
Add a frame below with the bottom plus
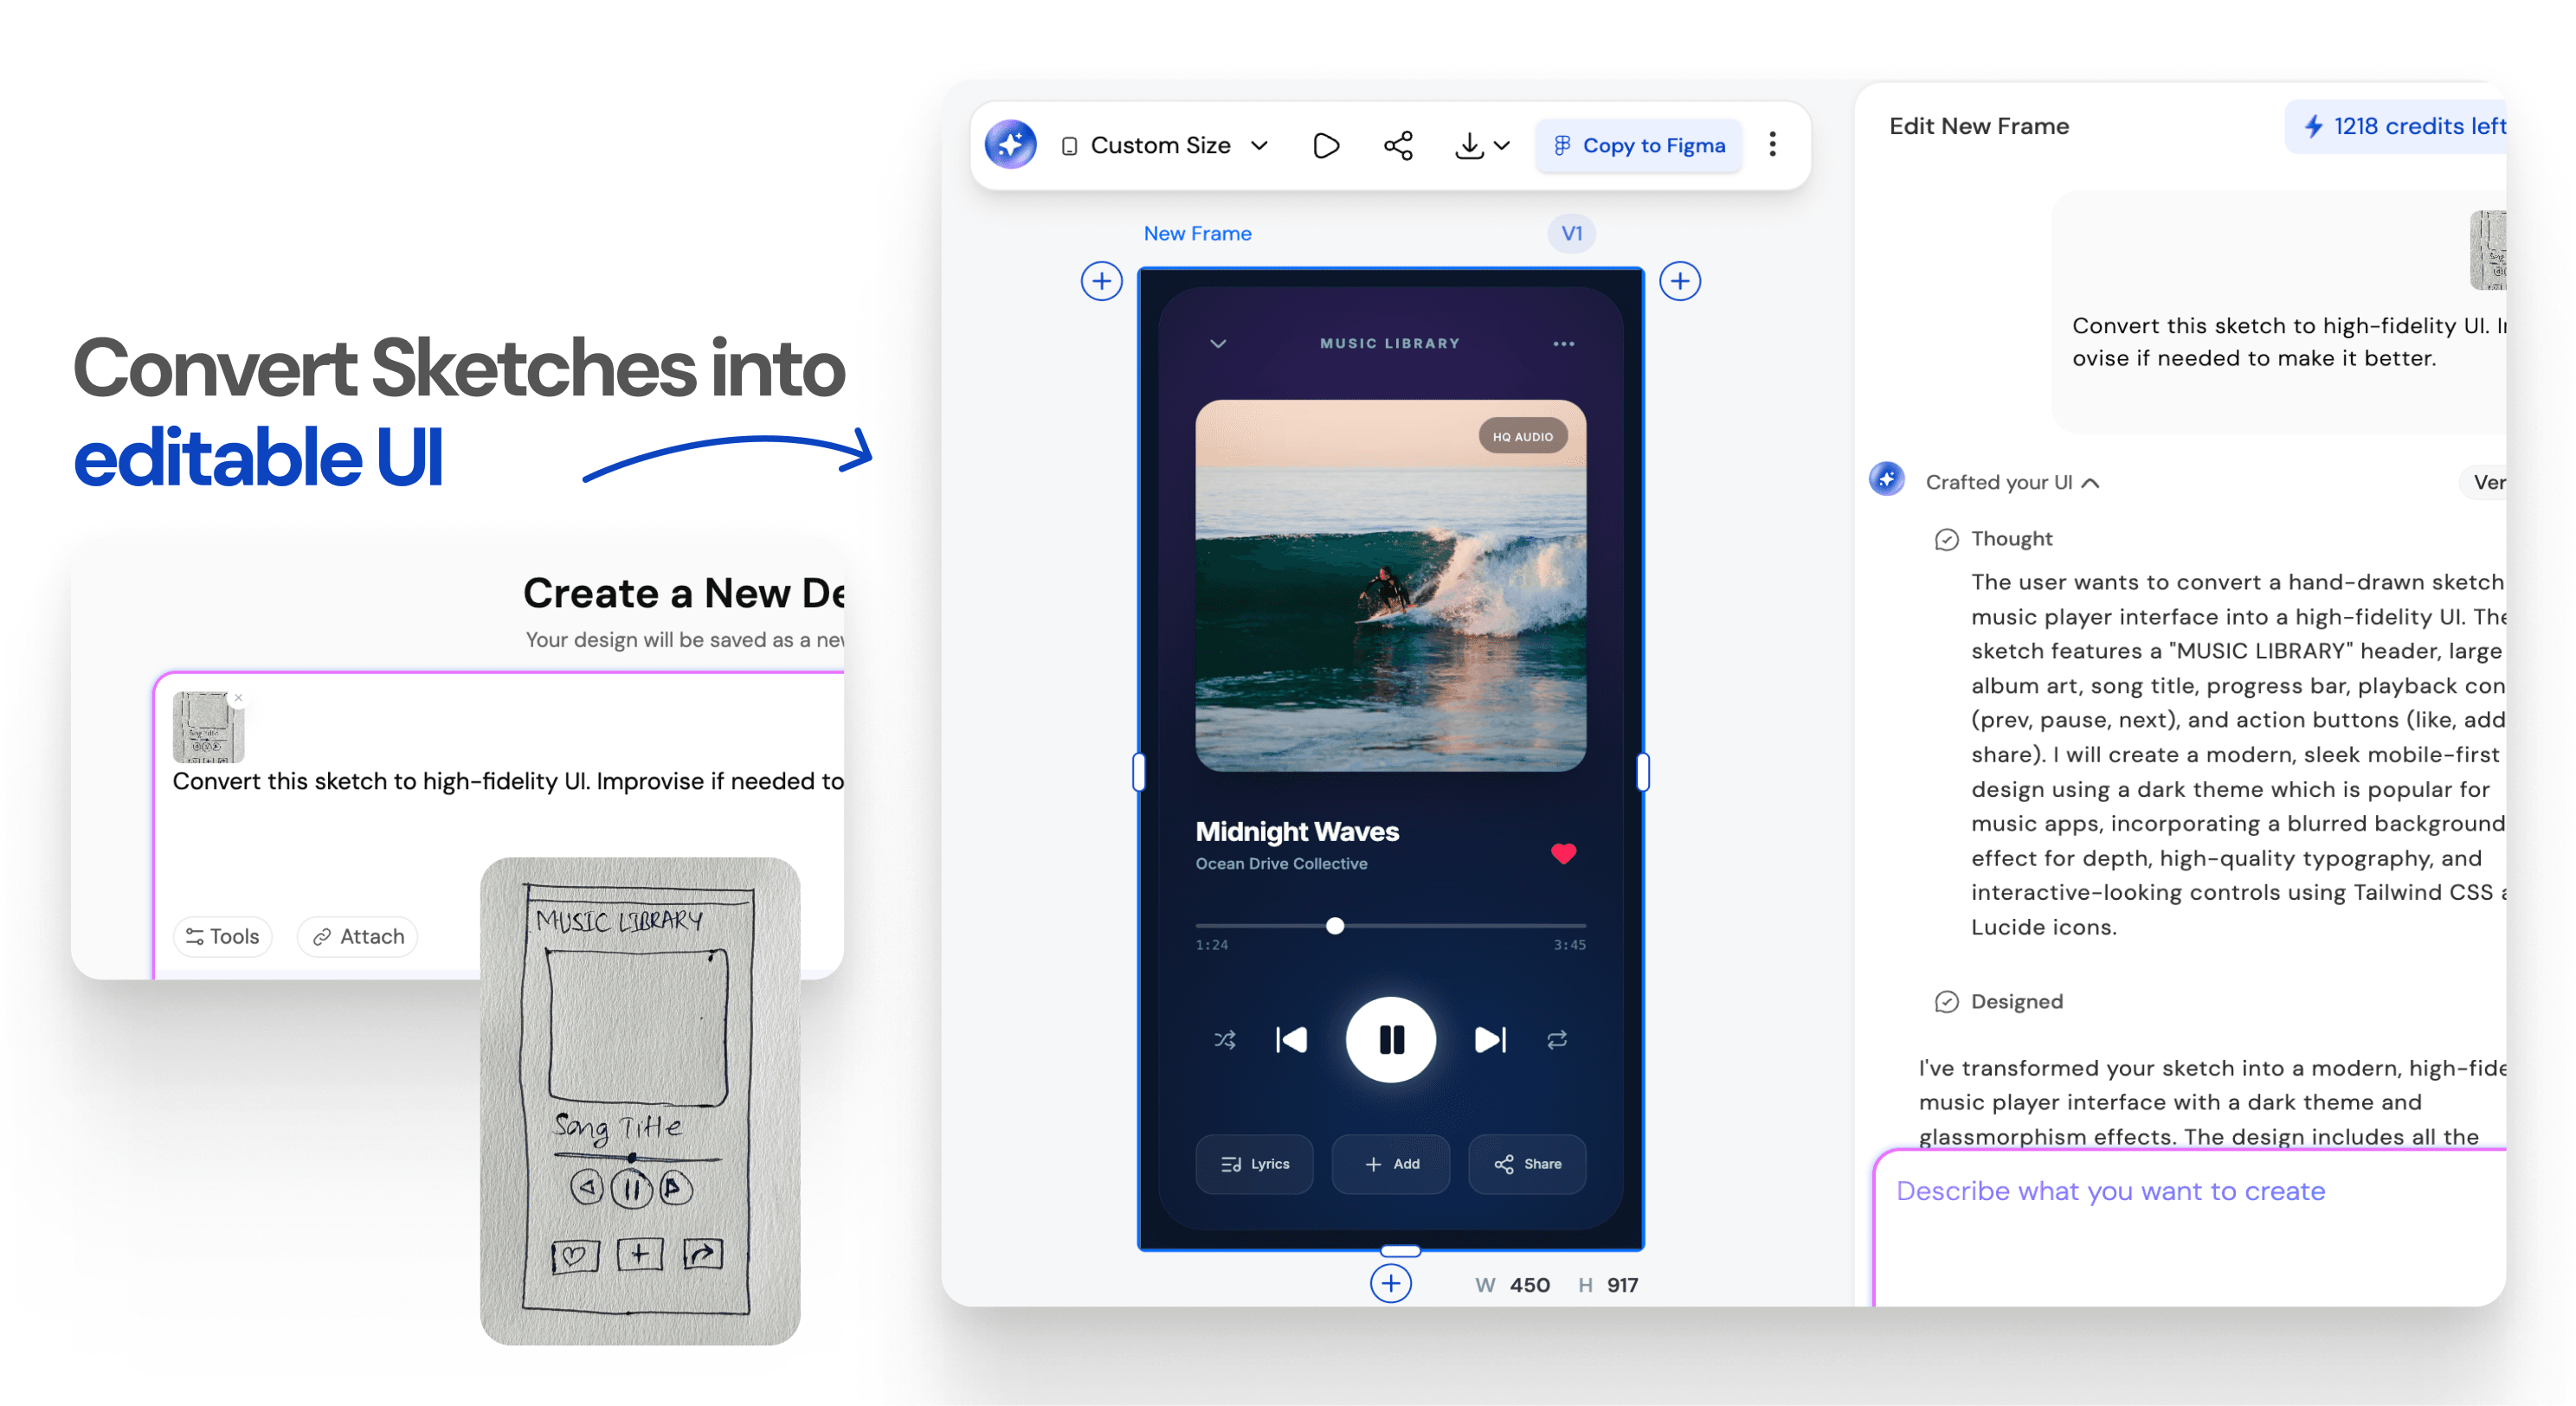(1390, 1283)
